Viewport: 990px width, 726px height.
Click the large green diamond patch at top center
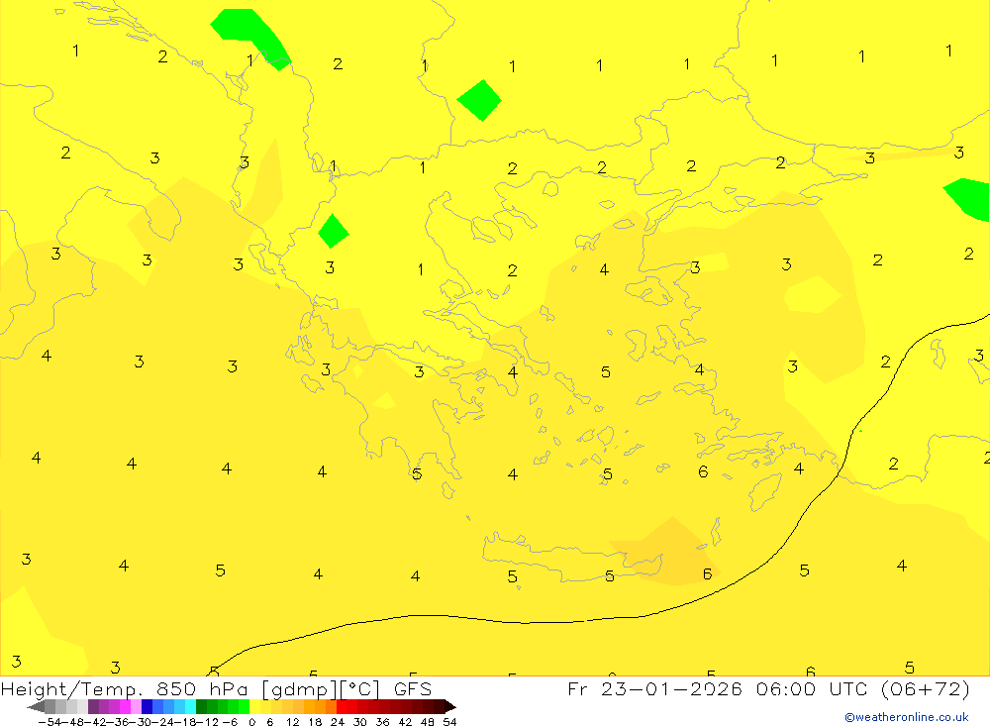(x=480, y=100)
